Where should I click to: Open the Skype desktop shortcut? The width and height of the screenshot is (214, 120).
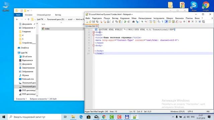coord(194,6)
